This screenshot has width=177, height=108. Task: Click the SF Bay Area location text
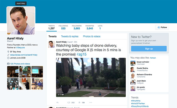pos(15,52)
